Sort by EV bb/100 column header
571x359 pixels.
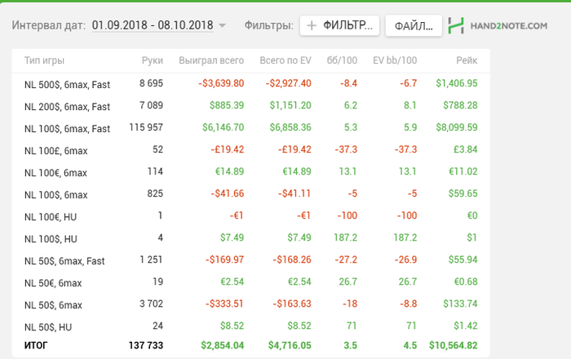click(x=395, y=60)
